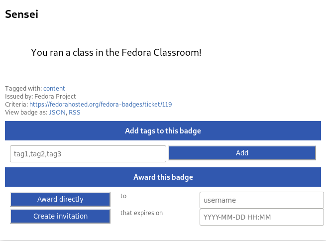Click the 'Award this badge' header bar
326x241 pixels.
(163, 177)
